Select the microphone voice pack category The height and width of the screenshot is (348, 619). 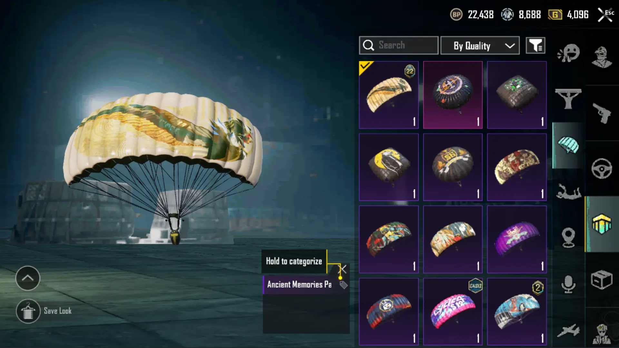568,284
